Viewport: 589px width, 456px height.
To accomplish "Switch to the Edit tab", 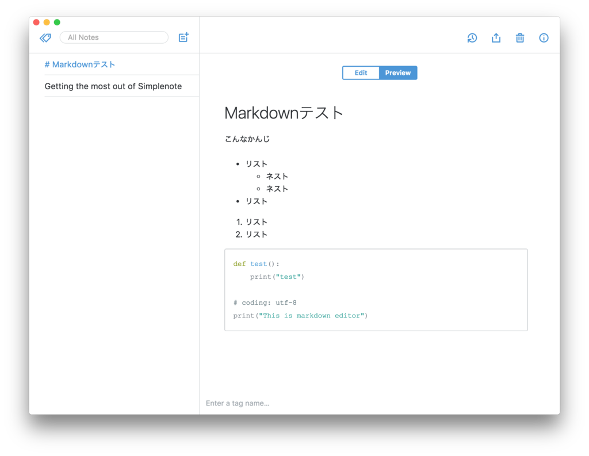I will point(361,73).
